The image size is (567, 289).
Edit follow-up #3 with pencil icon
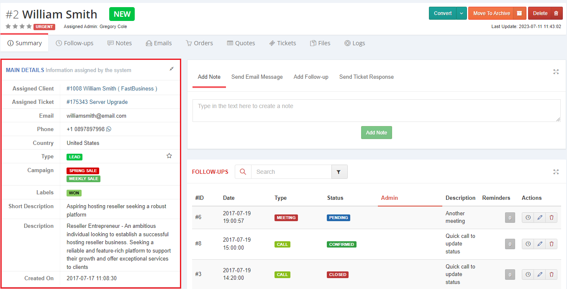point(540,274)
